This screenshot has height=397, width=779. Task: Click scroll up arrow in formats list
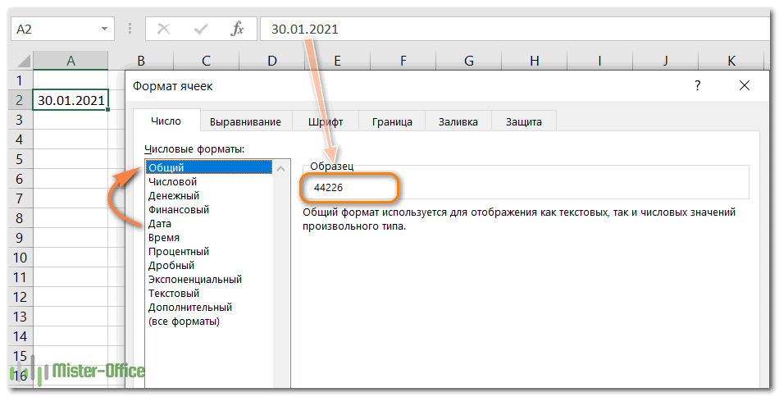[281, 168]
